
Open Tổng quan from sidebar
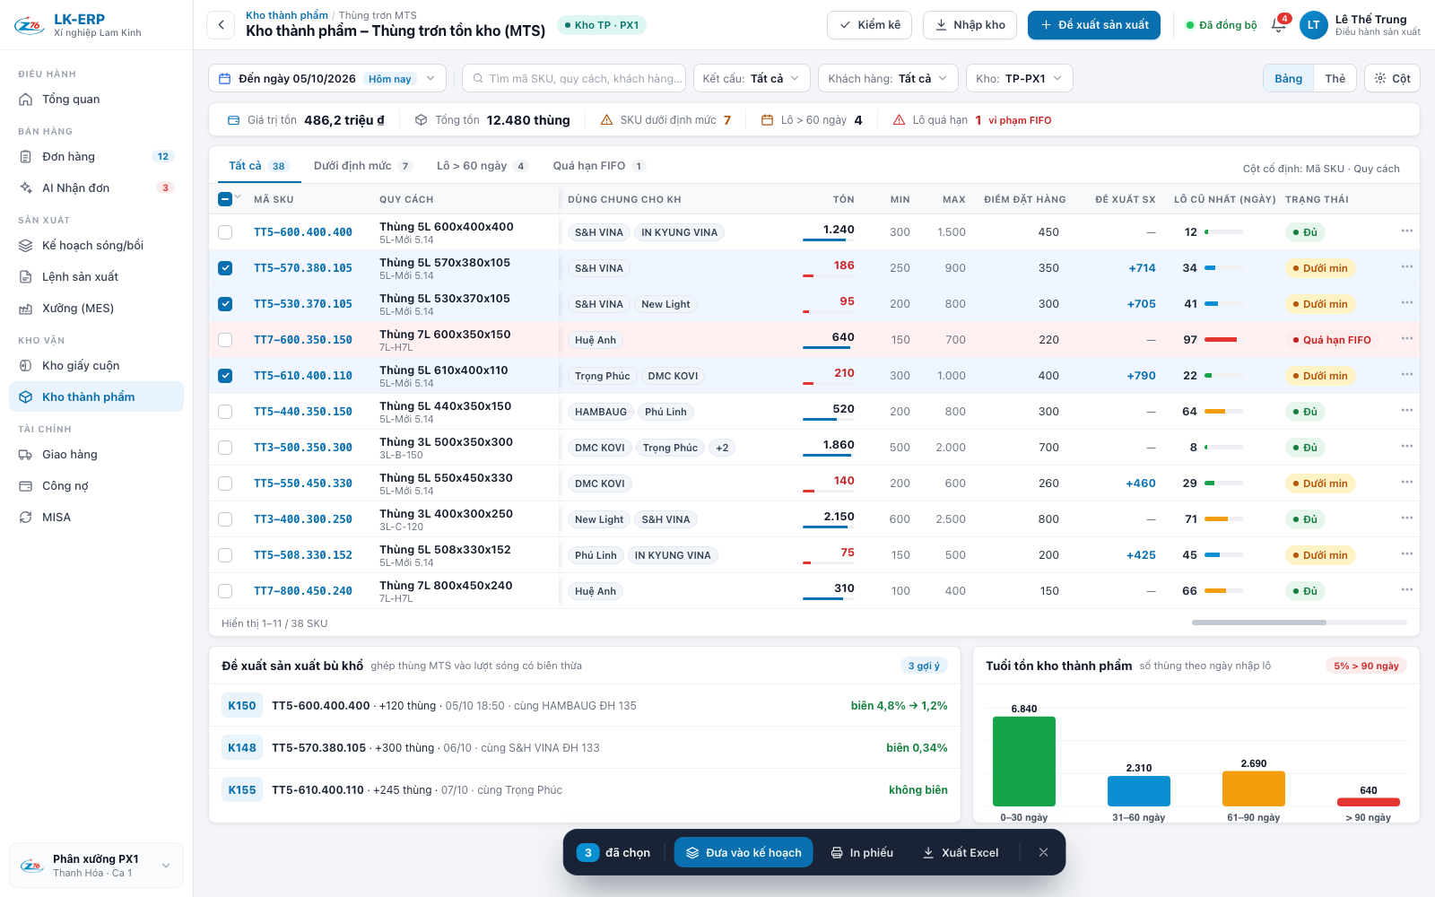click(96, 99)
